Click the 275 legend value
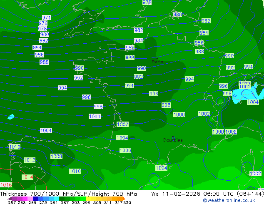 (43, 202)
